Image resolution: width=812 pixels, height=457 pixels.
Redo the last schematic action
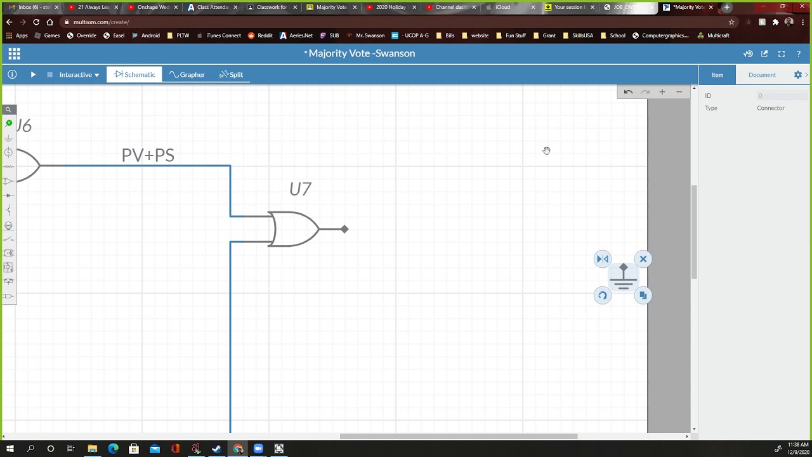click(x=645, y=92)
